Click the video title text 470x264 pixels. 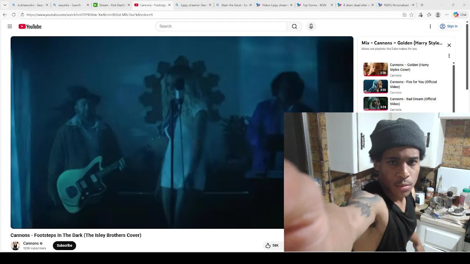point(76,235)
